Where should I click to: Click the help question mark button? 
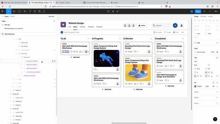(x=215, y=119)
